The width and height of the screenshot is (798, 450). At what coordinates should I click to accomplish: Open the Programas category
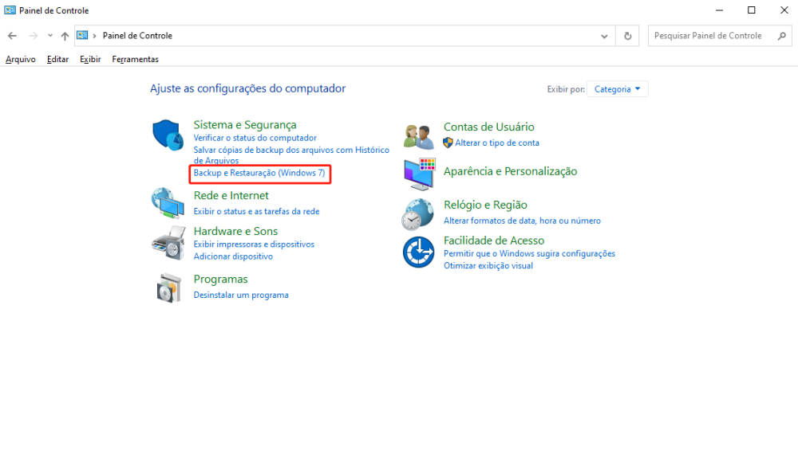[220, 279]
